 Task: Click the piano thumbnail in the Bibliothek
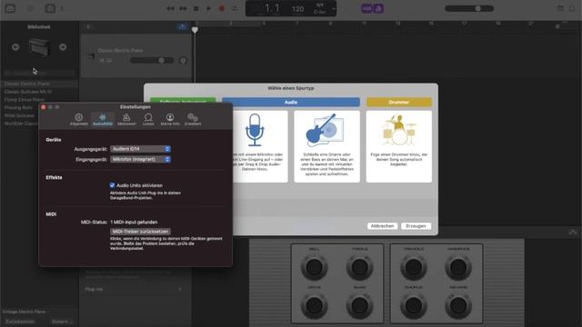39,47
